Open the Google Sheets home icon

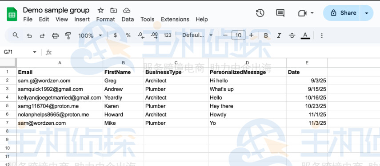[x=12, y=15]
